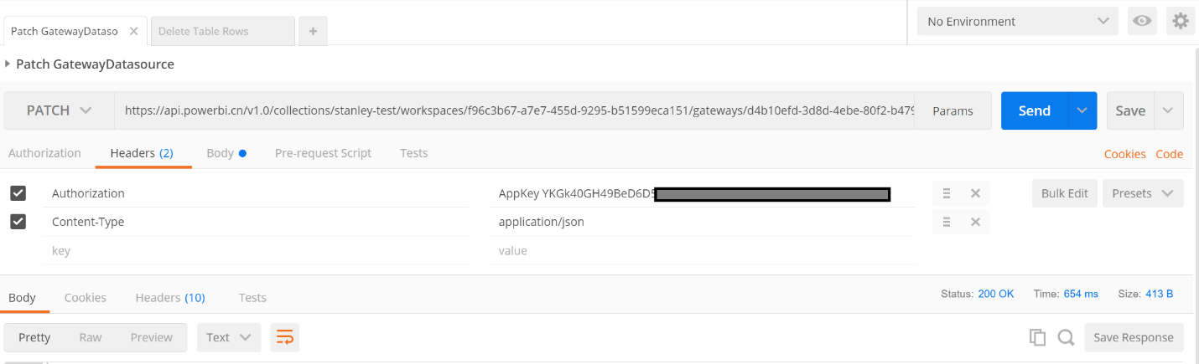1199x364 pixels.
Task: Uncheck the Content-Type header checkbox
Action: (18, 222)
